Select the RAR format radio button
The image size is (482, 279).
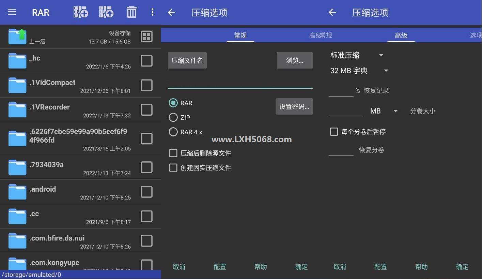click(173, 103)
